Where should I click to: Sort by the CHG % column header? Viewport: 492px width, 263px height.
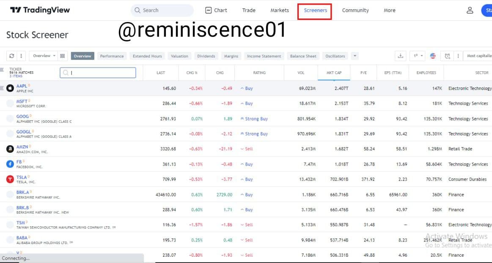click(192, 73)
